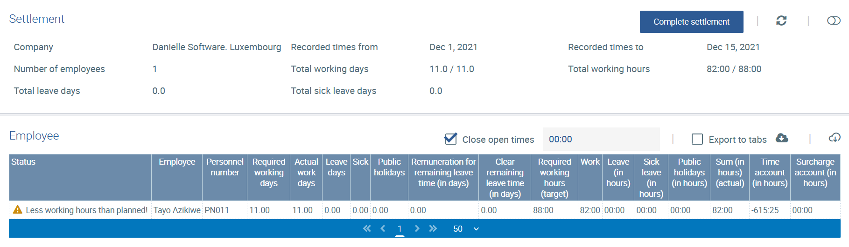Screen dimensions: 849x247
Task: Go to the next page arrow
Action: click(x=417, y=228)
